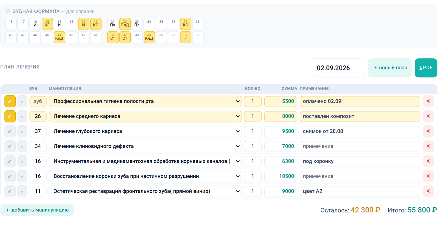
Task: Select tooth 22 ПлД in dental formula
Action: [x=125, y=24]
